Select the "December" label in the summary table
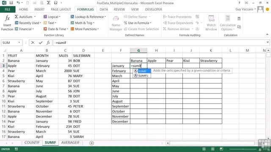The image size is (271, 152). 121,122
